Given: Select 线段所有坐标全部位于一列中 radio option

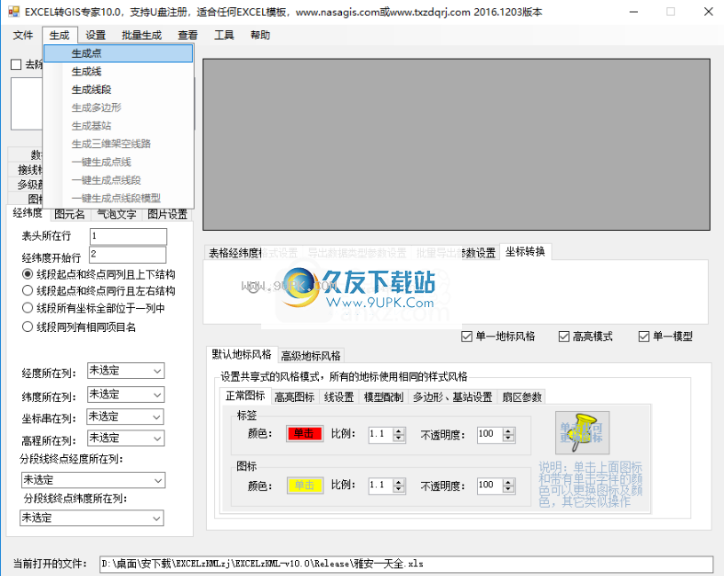Looking at the screenshot, I should pos(28,308).
